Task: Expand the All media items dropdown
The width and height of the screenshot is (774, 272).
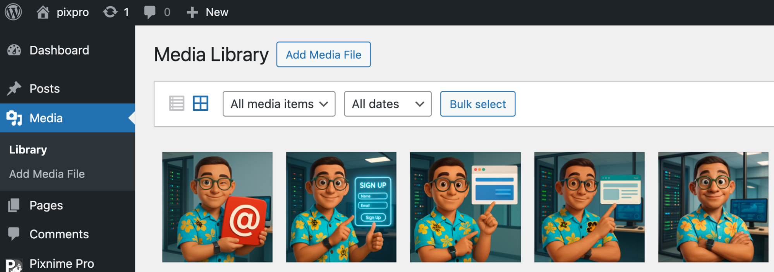Action: [x=279, y=104]
